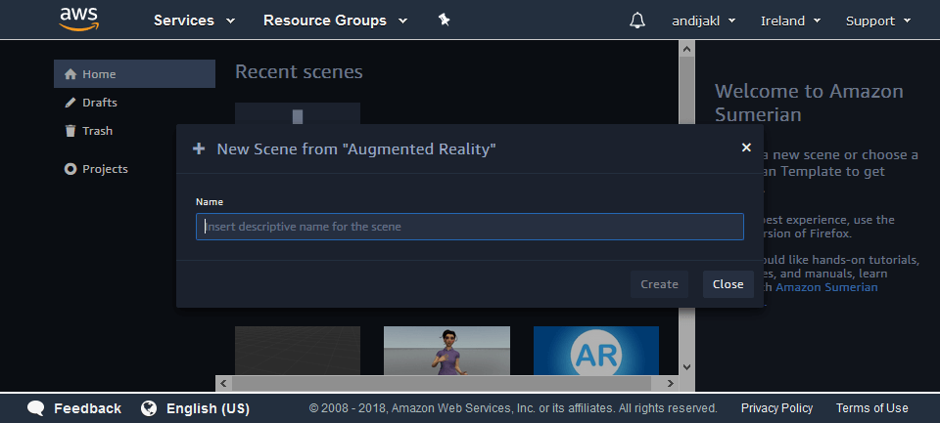The image size is (940, 423).
Task: Expand the Resource Groups menu
Action: pos(335,21)
